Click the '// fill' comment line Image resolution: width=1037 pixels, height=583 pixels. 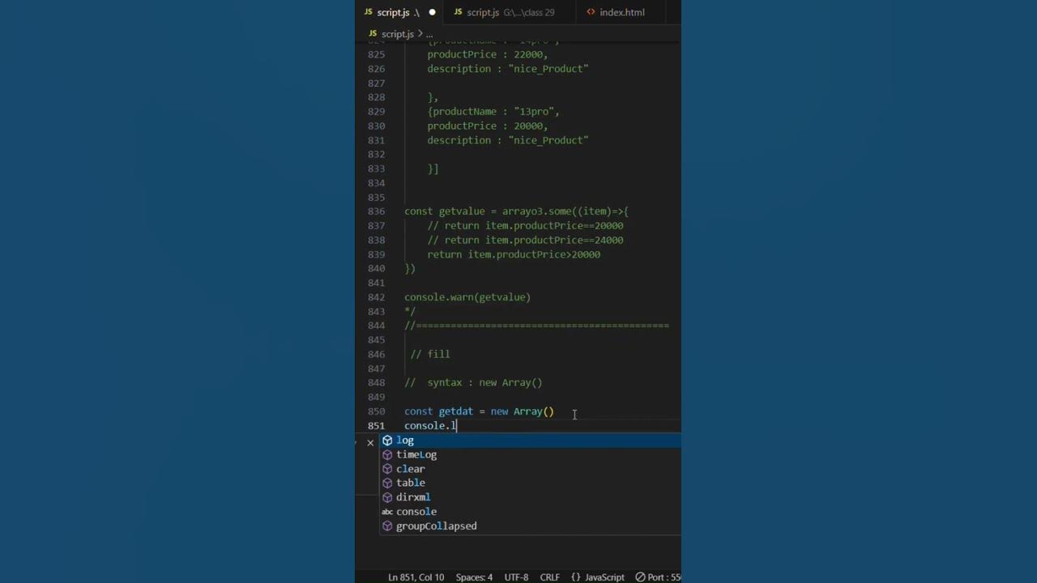click(429, 354)
